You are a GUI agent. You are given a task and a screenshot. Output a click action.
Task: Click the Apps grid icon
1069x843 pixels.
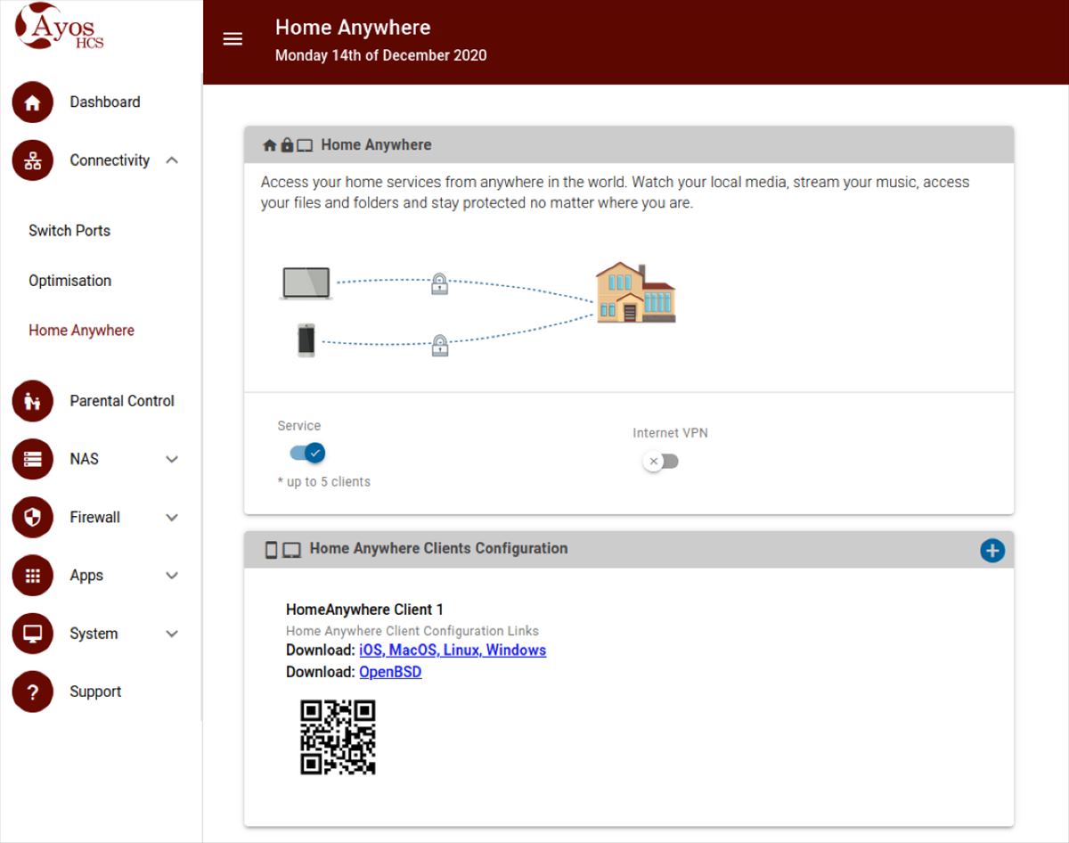(33, 576)
